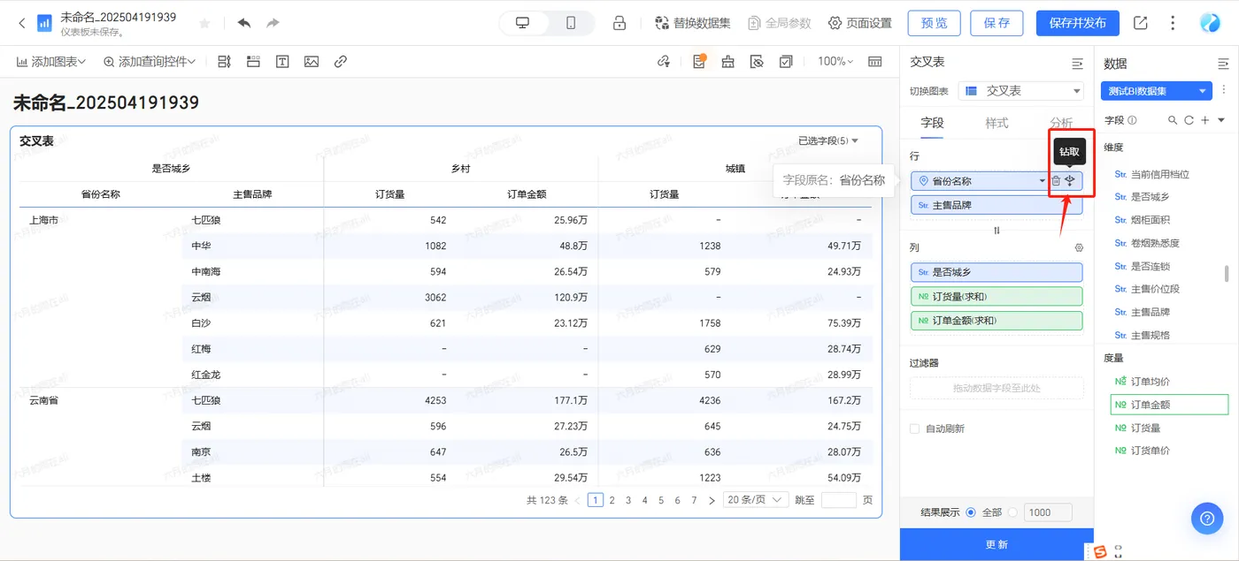Click the 钻取 drill icon
The height and width of the screenshot is (561, 1239).
click(x=1070, y=181)
